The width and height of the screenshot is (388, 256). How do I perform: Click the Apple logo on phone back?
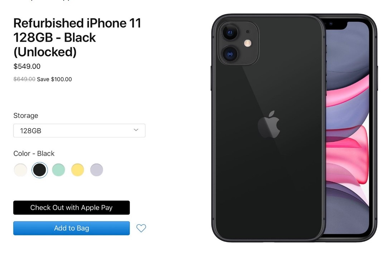[x=269, y=124]
